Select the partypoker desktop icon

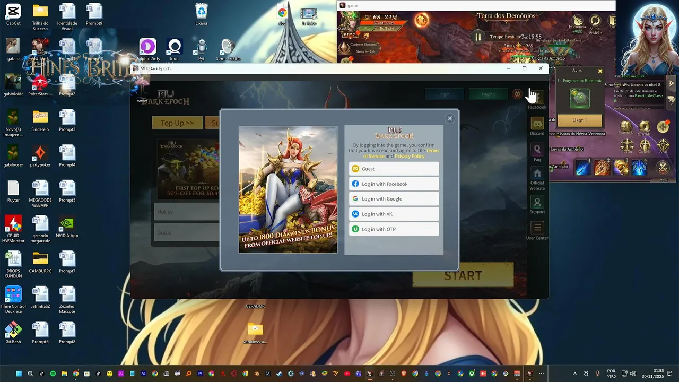pos(40,157)
